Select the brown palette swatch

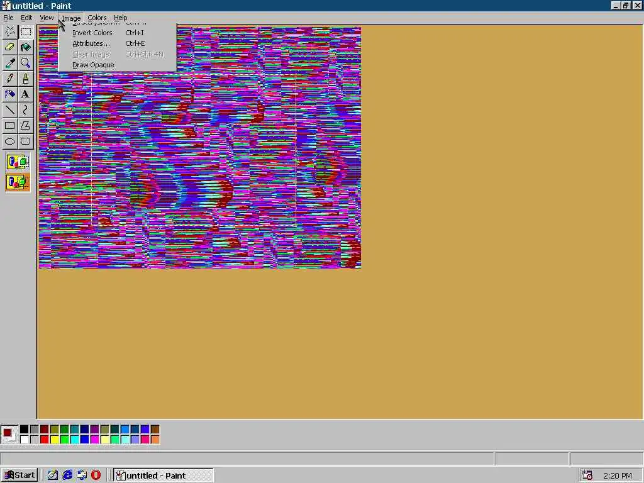pyautogui.click(x=155, y=429)
